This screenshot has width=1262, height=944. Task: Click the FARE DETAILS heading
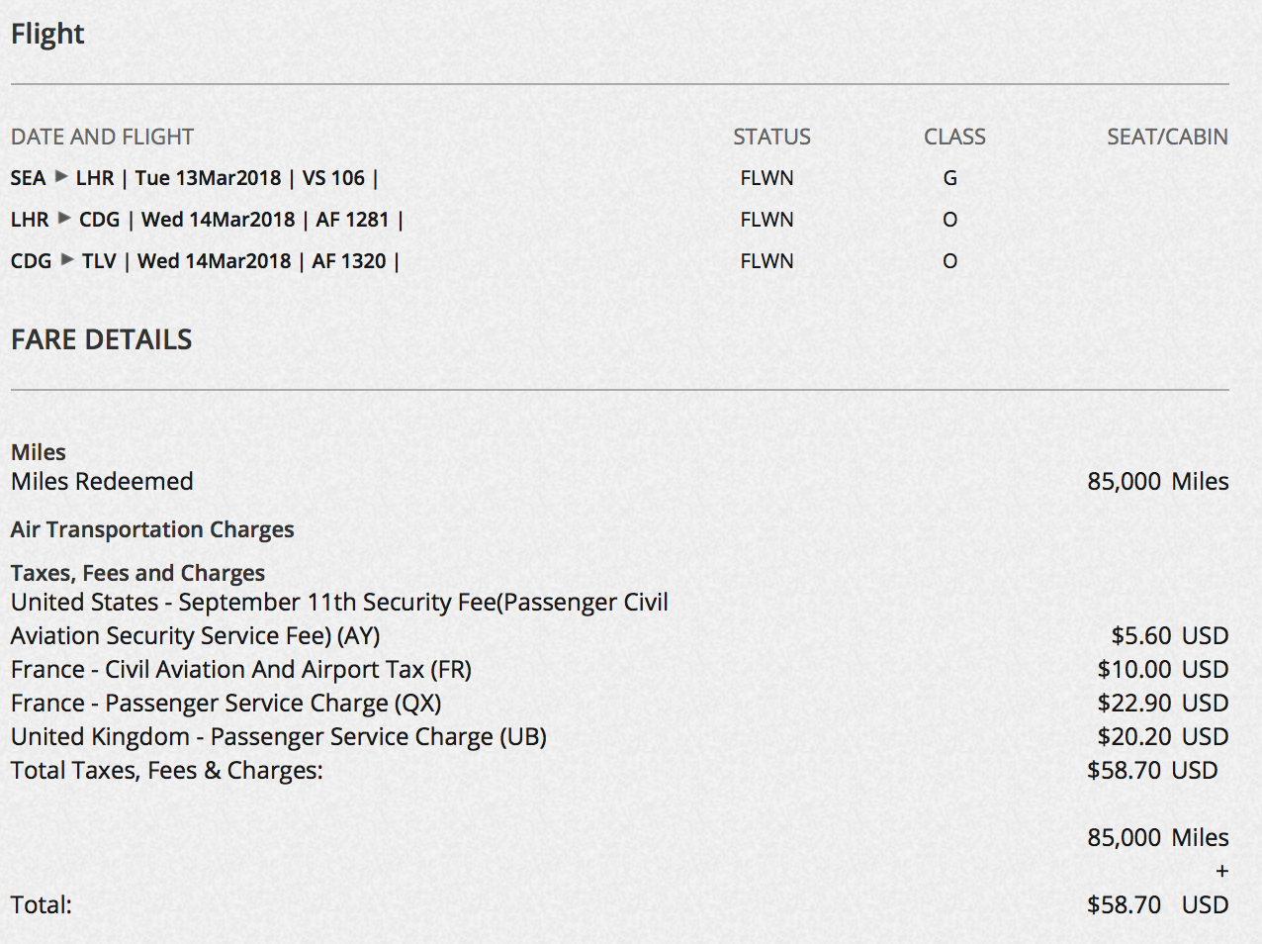[102, 339]
